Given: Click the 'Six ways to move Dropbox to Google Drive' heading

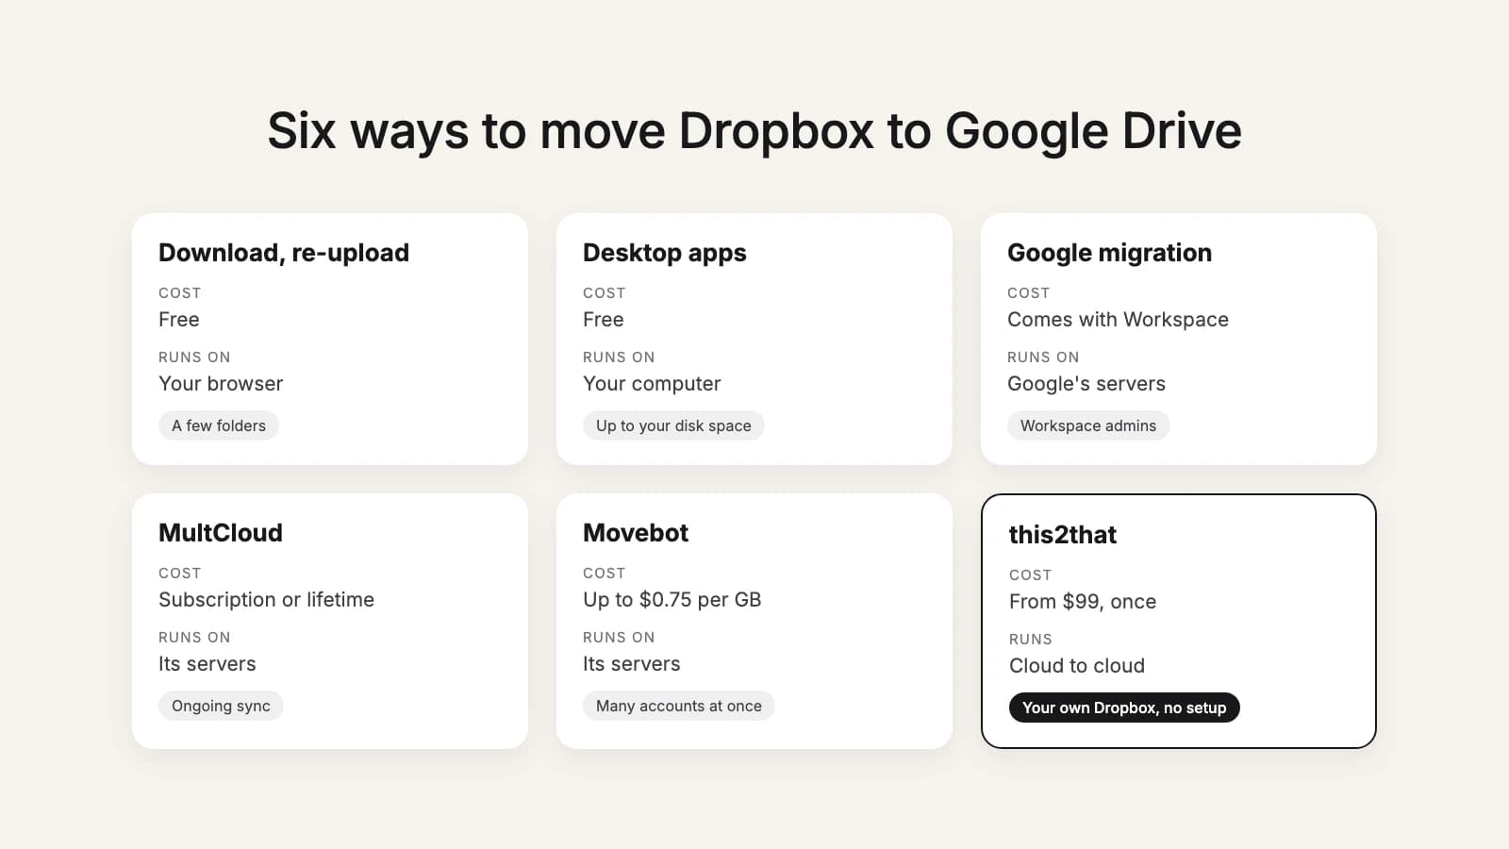Looking at the screenshot, I should pos(754,130).
